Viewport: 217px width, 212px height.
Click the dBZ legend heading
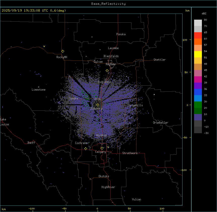(204, 13)
